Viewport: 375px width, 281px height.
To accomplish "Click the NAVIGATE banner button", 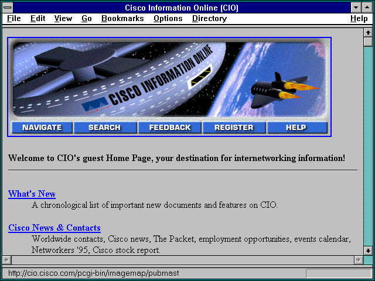I will tap(42, 128).
